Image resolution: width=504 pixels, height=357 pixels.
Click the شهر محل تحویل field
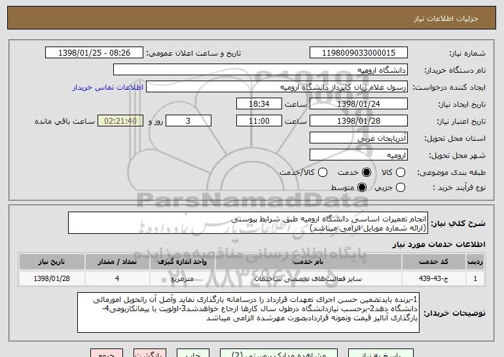click(x=359, y=155)
